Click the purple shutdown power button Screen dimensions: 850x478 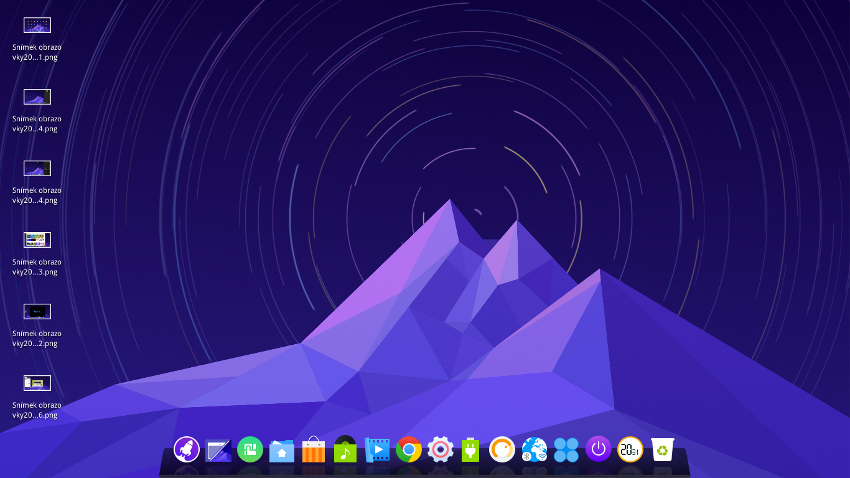click(599, 449)
